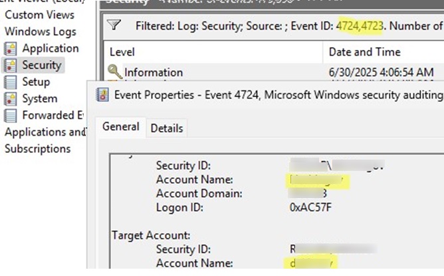The width and height of the screenshot is (444, 276).
Task: Click the Application log icon
Action: pos(11,49)
